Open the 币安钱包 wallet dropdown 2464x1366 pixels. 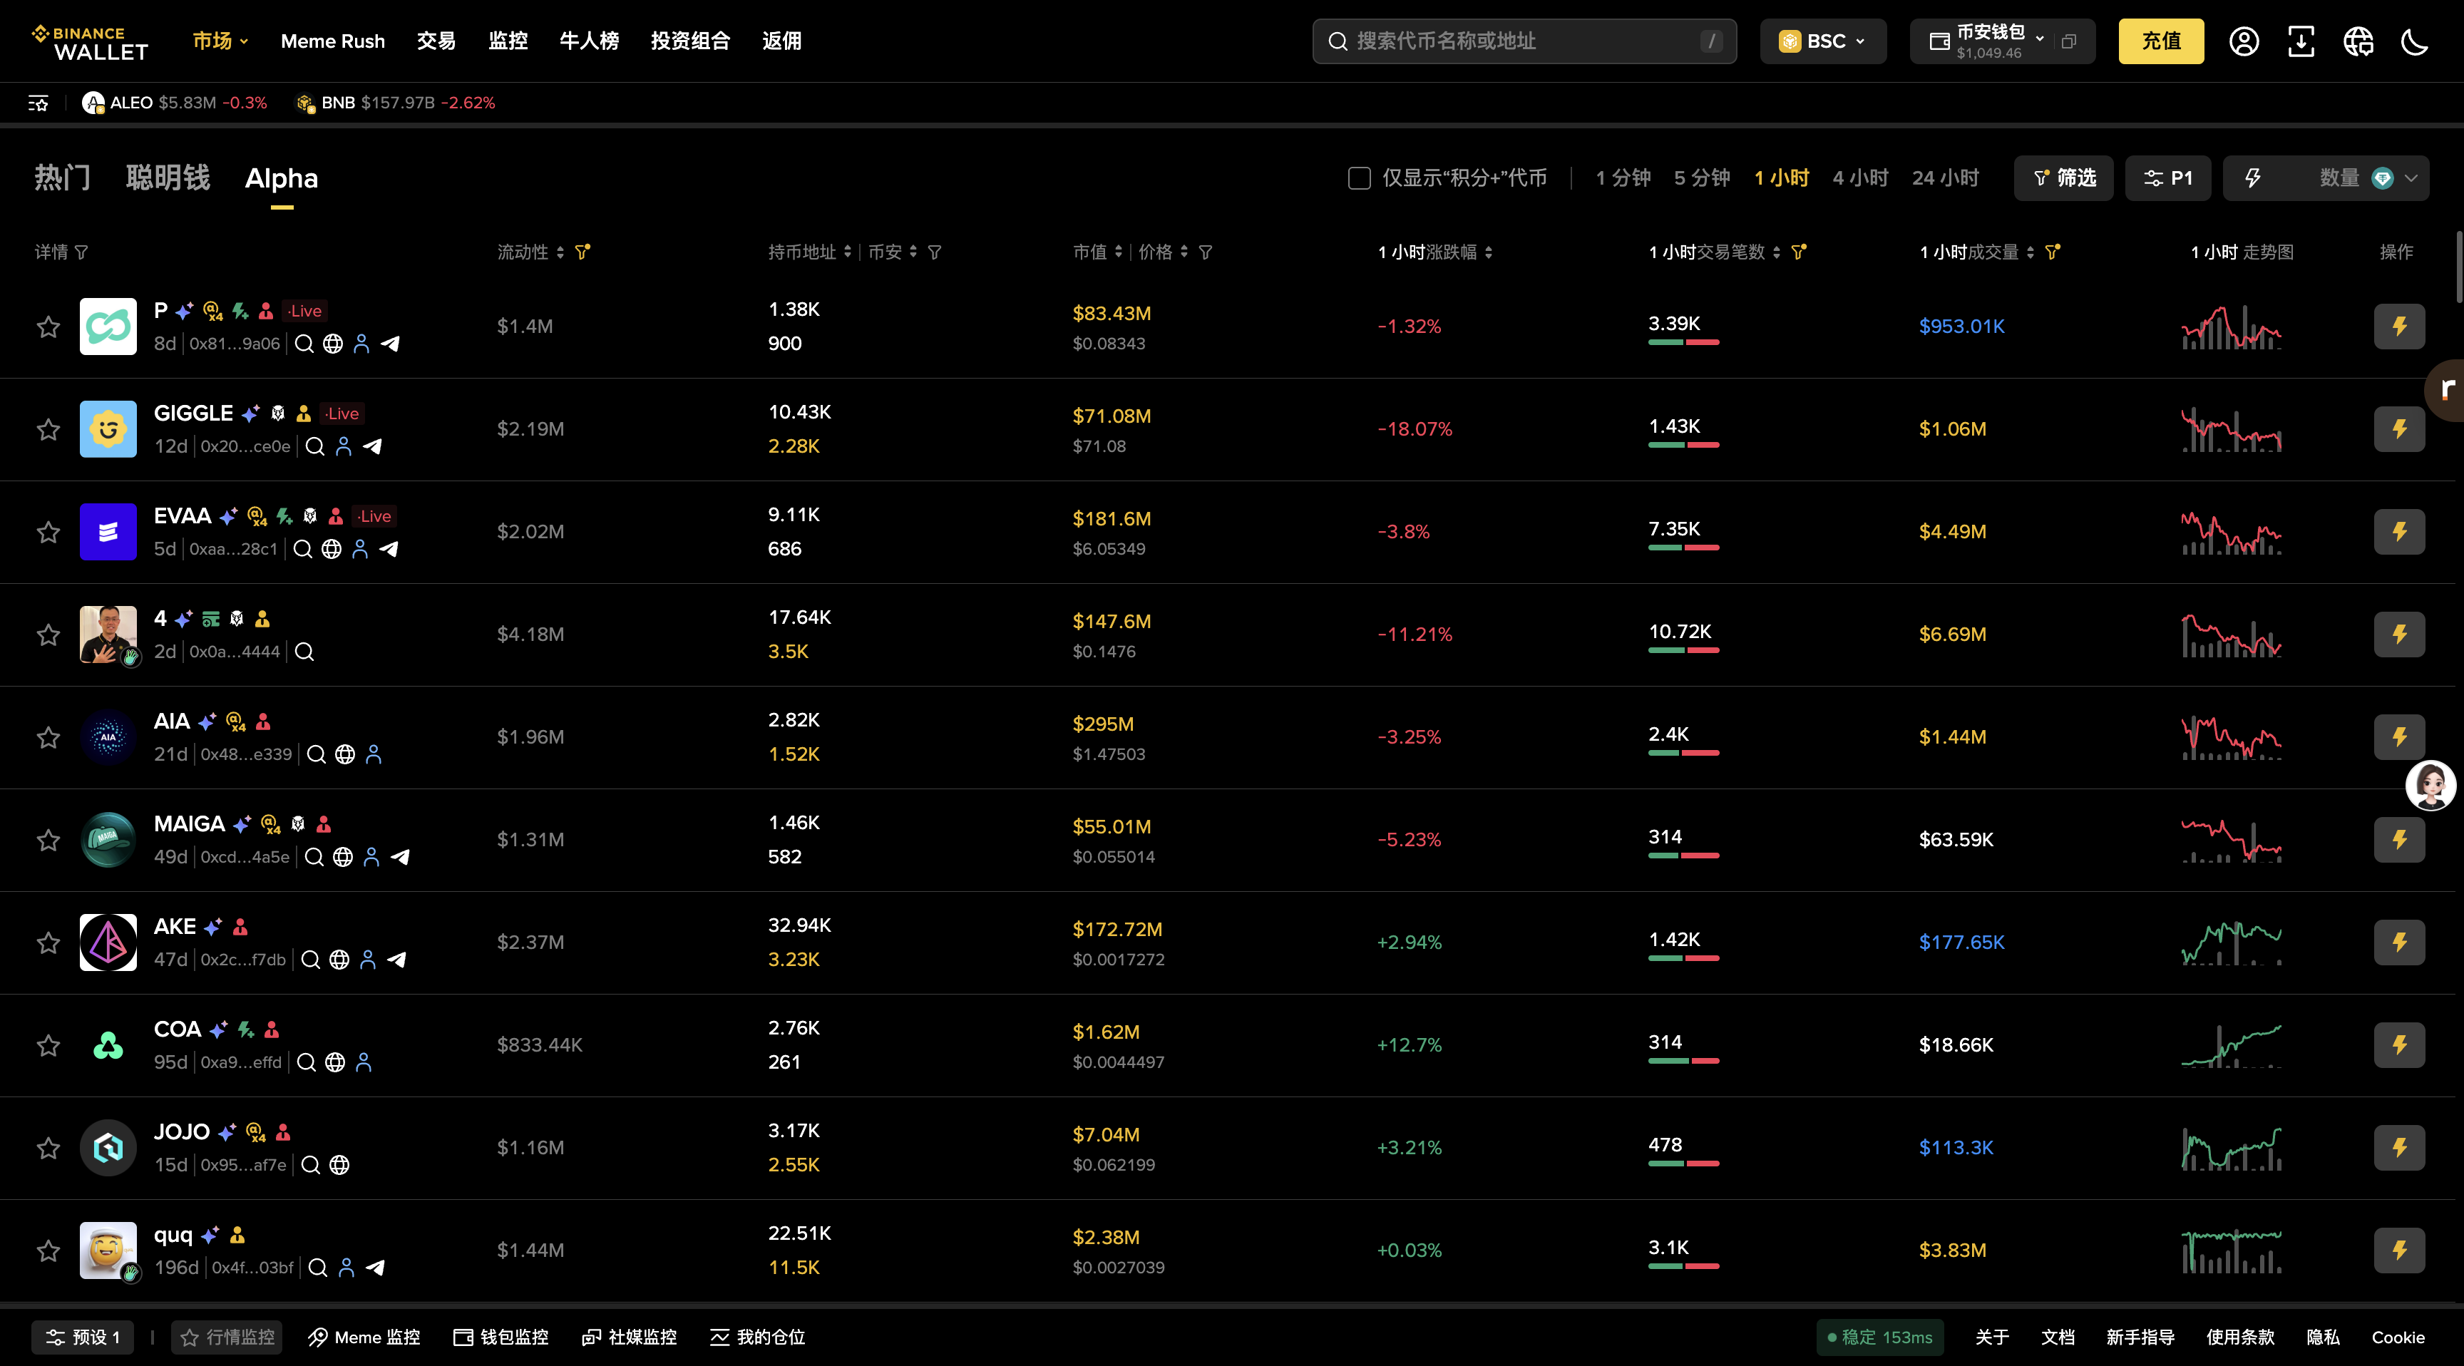tap(1990, 41)
